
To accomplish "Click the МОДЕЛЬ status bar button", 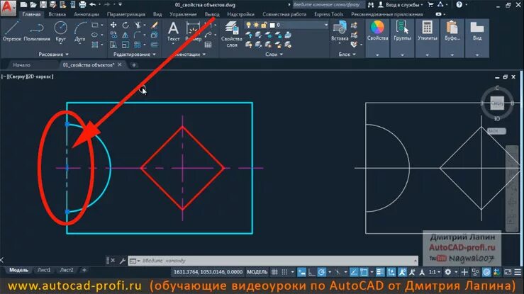I will tap(257, 272).
